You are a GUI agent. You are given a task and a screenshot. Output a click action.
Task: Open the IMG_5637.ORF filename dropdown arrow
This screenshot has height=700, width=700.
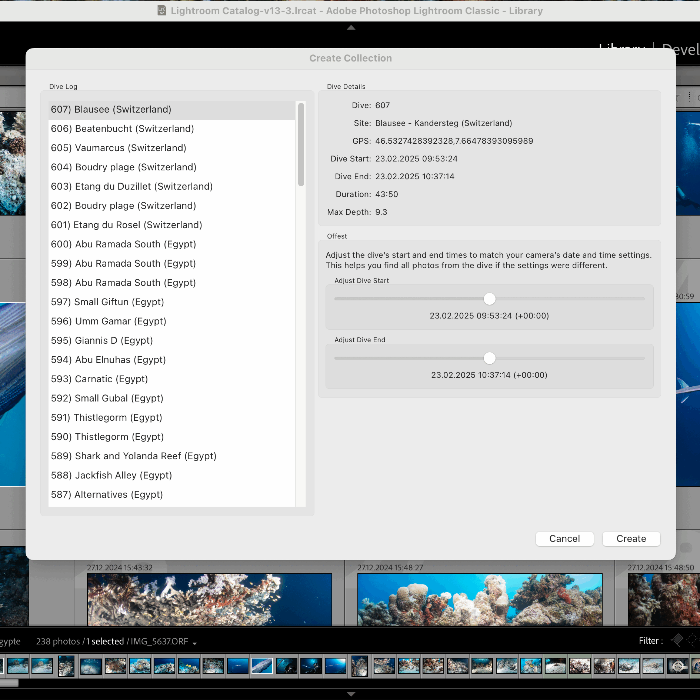click(195, 643)
